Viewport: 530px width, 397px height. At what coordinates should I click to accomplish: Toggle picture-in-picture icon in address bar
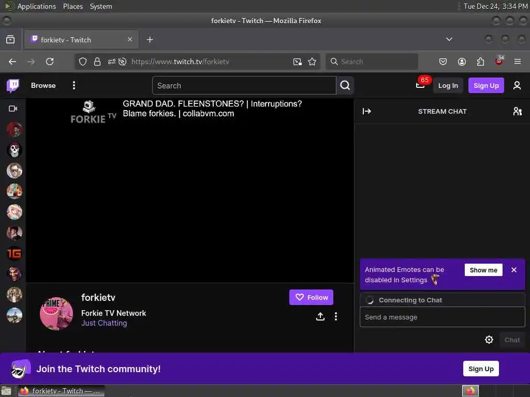tap(298, 62)
